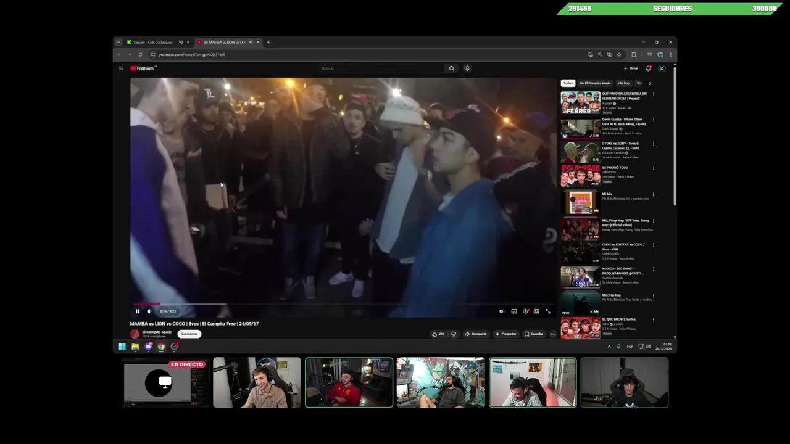The height and width of the screenshot is (444, 790).
Task: Open the Windows Start menu
Action: 122,347
